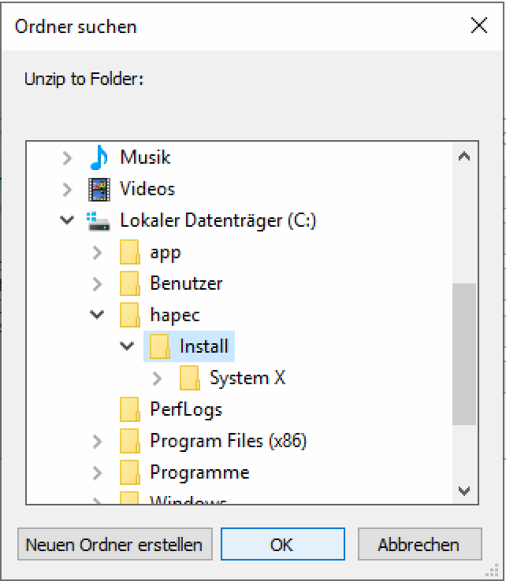Click the Musik note icon

tap(99, 157)
